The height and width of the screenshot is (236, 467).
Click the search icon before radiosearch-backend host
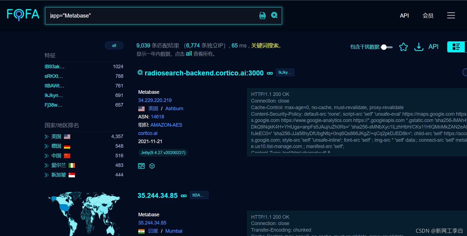point(140,72)
